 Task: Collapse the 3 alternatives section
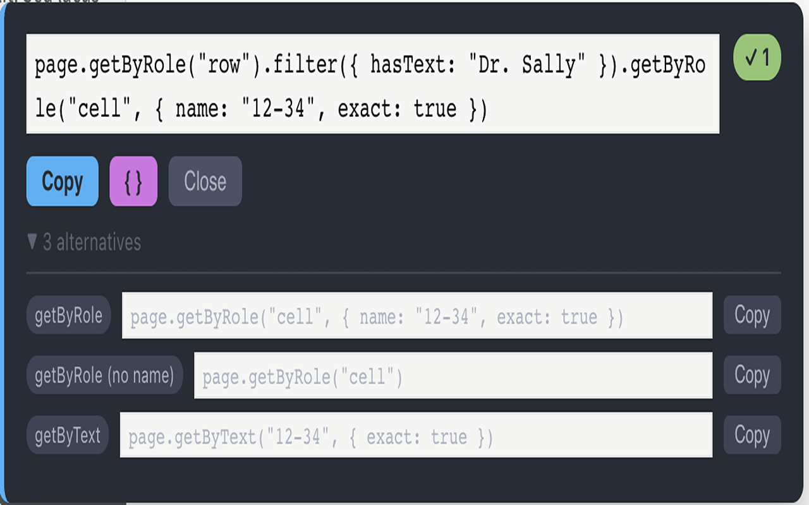pos(84,242)
